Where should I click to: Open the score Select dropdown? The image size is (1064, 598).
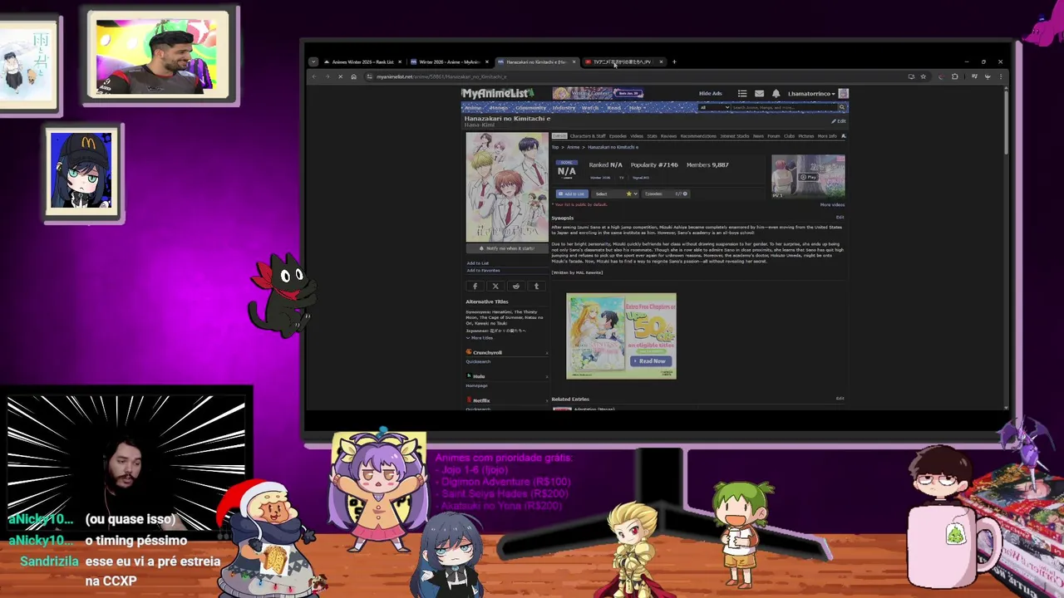pyautogui.click(x=613, y=194)
